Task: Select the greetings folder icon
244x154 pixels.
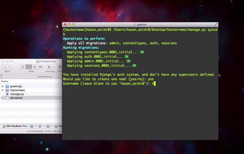Action: 7,86
